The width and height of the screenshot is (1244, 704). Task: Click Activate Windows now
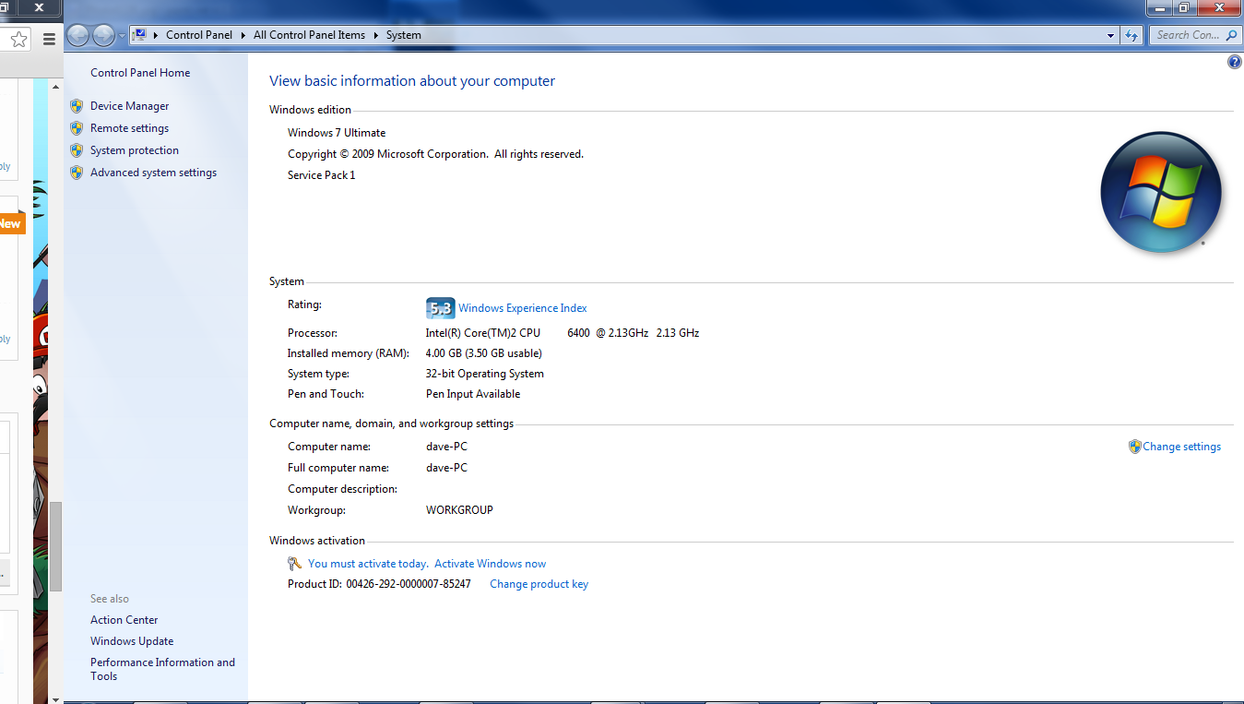point(490,564)
